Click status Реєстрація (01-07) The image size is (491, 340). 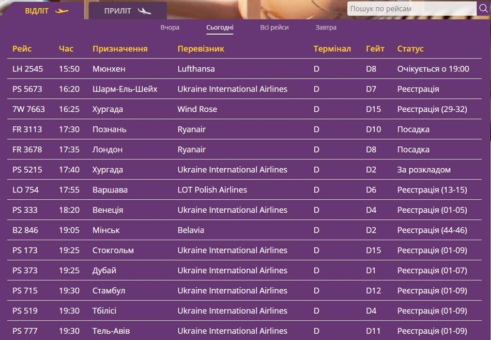coord(432,270)
